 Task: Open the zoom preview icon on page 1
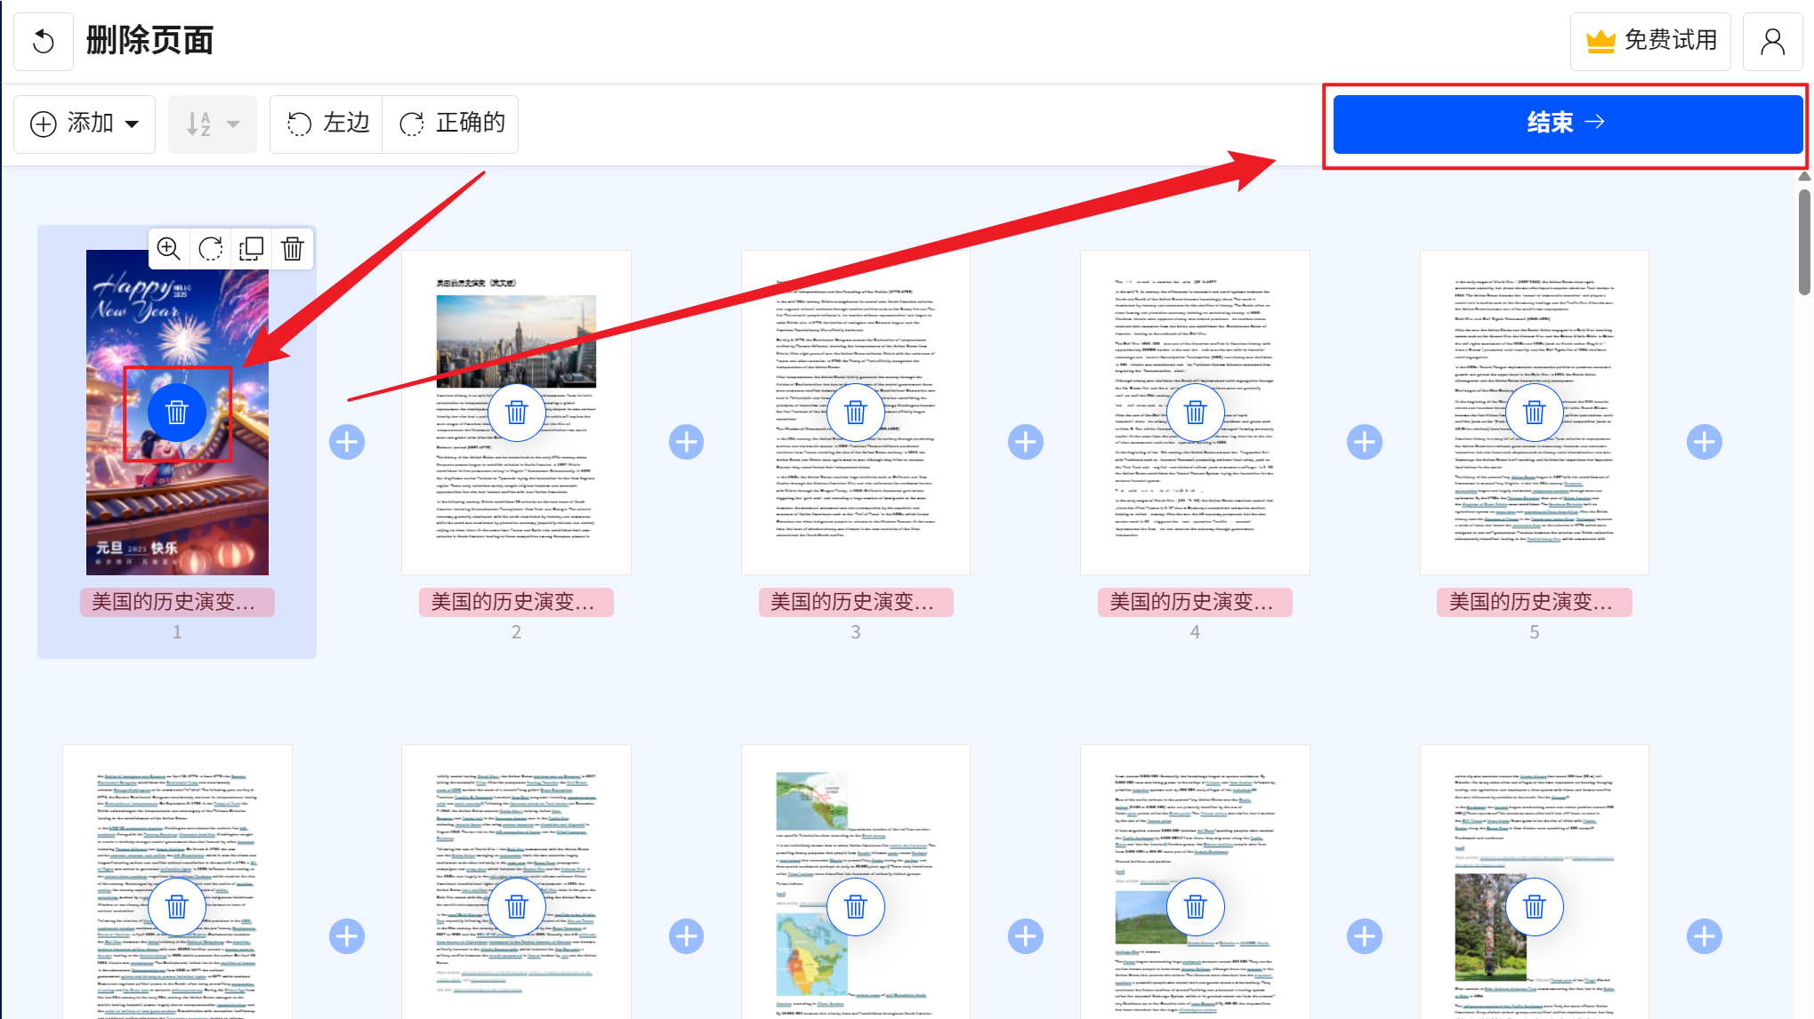click(169, 249)
